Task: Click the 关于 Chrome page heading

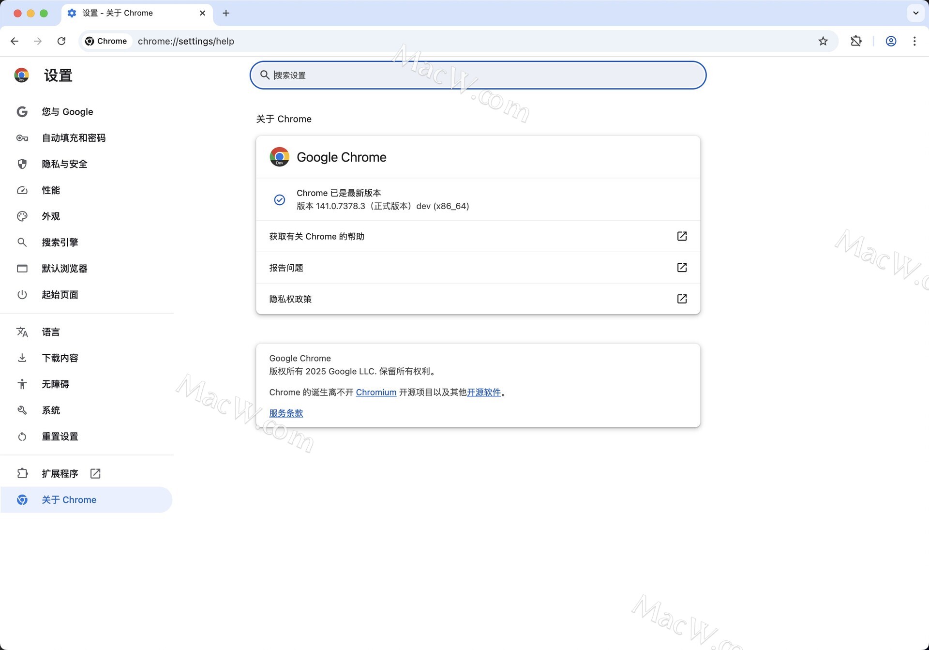Action: (284, 119)
